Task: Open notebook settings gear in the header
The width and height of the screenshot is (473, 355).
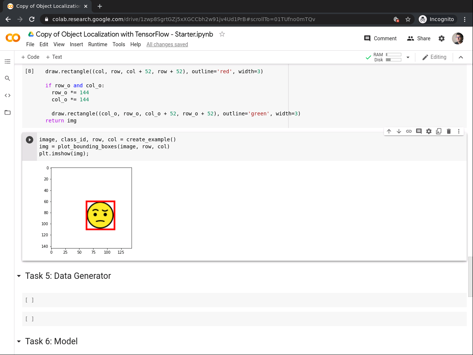Action: click(442, 38)
